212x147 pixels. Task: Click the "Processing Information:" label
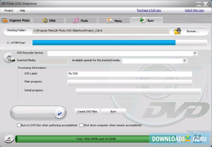(32, 68)
